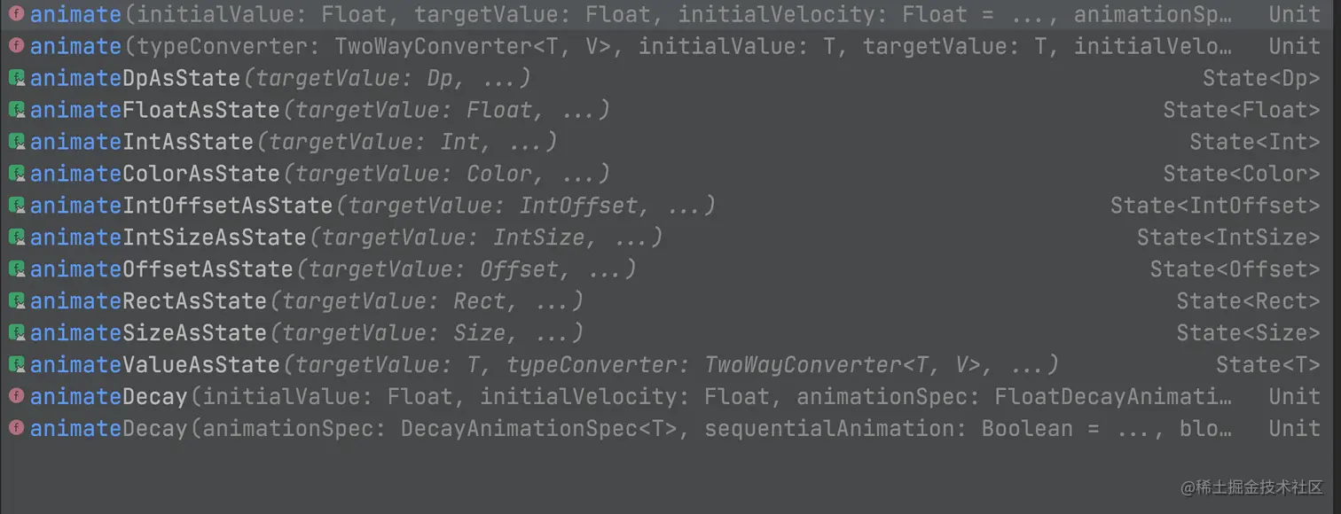Click the State<IntOffset> return type text
The height and width of the screenshot is (514, 1341).
[1215, 206]
